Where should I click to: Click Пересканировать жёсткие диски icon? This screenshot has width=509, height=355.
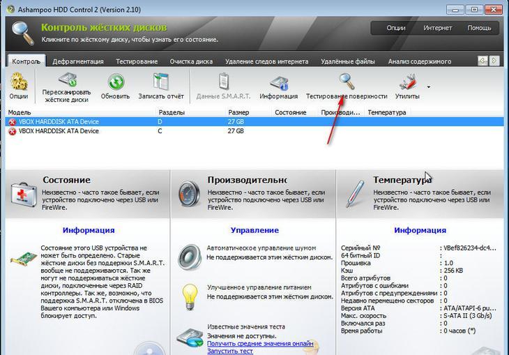(66, 82)
